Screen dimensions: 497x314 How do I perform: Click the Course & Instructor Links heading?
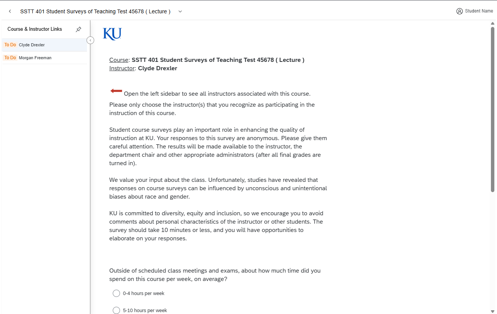[35, 29]
